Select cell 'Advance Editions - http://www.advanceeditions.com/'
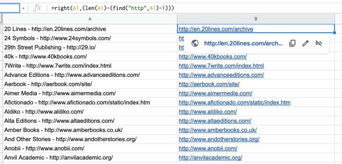 click(90, 75)
